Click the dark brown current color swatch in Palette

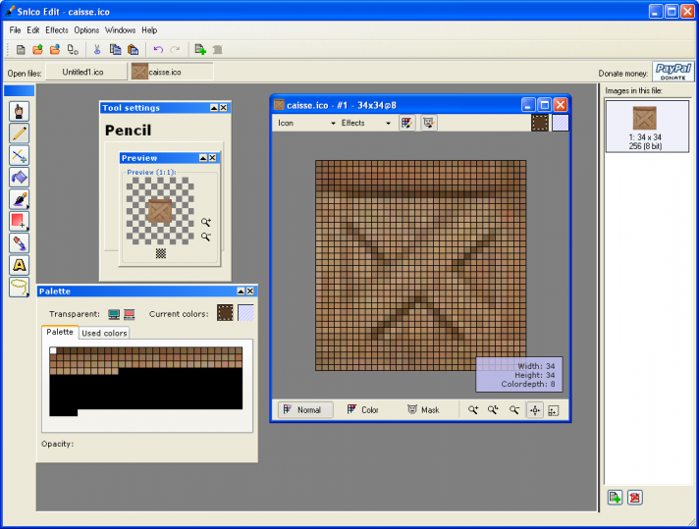point(225,313)
